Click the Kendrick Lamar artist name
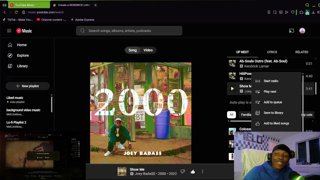 coord(256,66)
